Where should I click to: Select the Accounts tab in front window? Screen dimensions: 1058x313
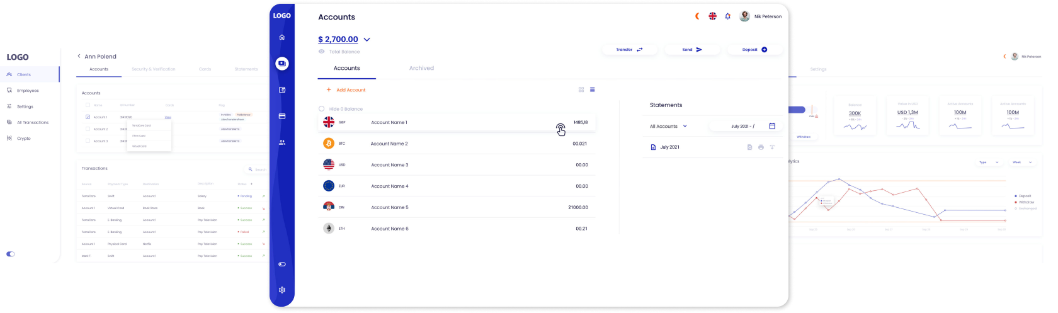[x=346, y=68]
